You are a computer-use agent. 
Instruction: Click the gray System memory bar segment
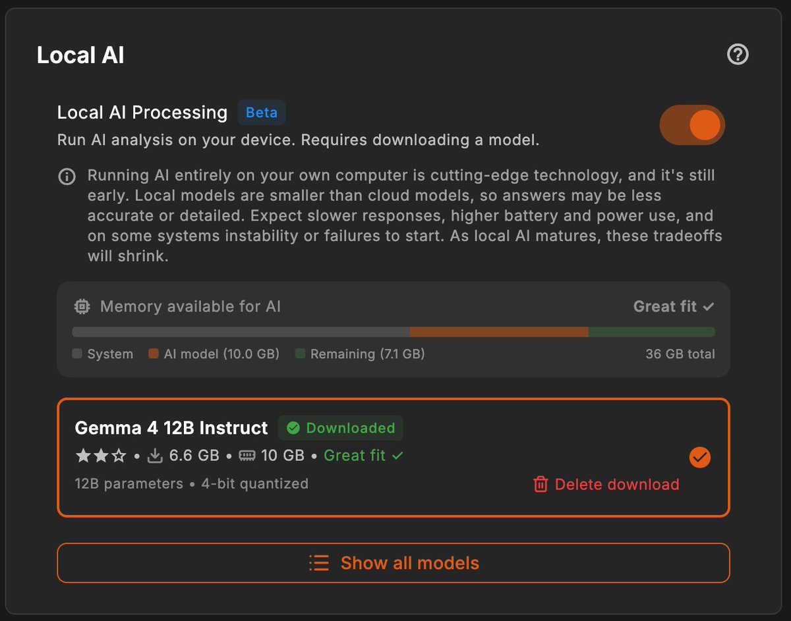click(241, 332)
